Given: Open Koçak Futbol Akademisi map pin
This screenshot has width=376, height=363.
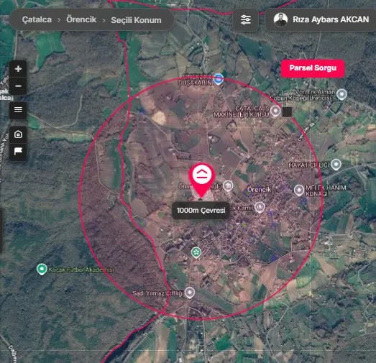Looking at the screenshot, I should tap(42, 269).
